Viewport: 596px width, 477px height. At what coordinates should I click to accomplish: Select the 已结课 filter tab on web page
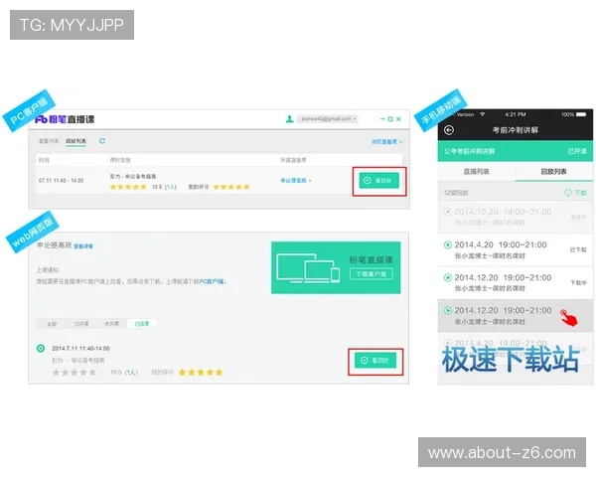coord(142,324)
